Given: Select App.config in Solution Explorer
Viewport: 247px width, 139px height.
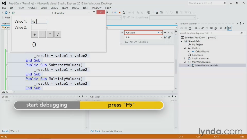Looking at the screenshot, I should click(x=198, y=55).
